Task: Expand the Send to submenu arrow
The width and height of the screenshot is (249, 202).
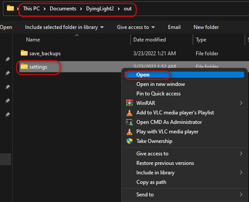Action: [x=241, y=195]
